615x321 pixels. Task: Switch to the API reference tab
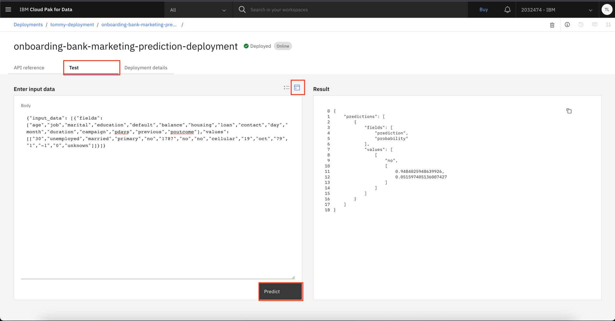(x=29, y=68)
